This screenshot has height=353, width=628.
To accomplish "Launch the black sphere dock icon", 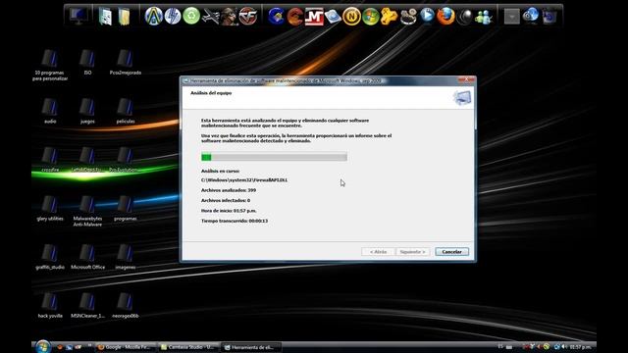I will point(464,17).
